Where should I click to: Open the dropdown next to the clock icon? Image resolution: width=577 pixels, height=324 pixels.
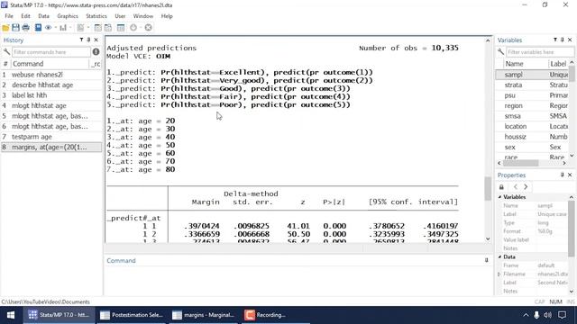click(141, 28)
